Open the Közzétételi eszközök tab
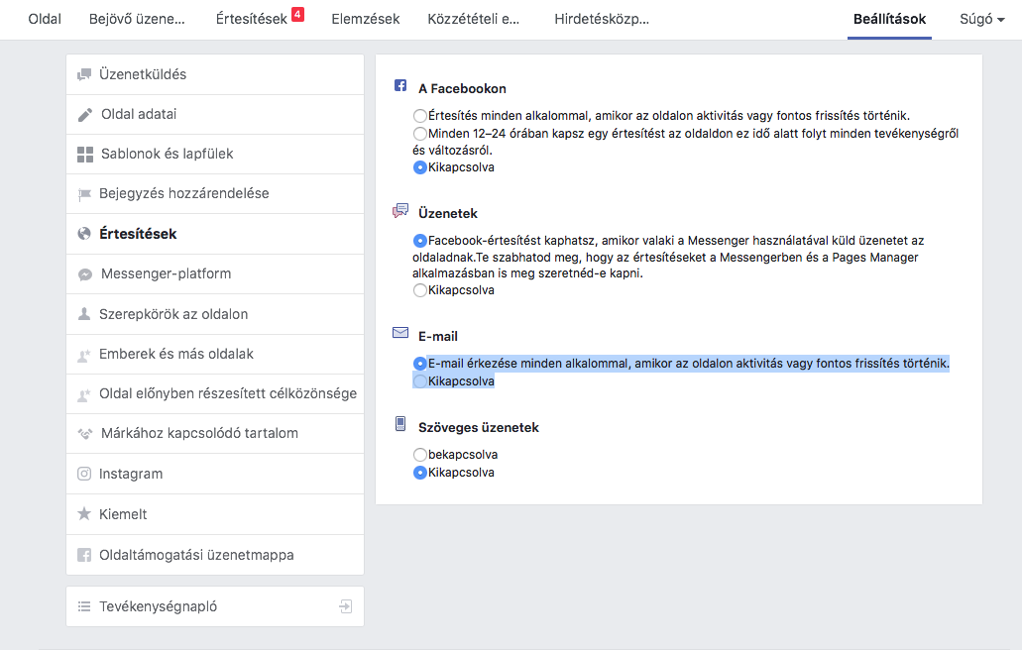Screen dimensions: 1022x650 point(473,19)
